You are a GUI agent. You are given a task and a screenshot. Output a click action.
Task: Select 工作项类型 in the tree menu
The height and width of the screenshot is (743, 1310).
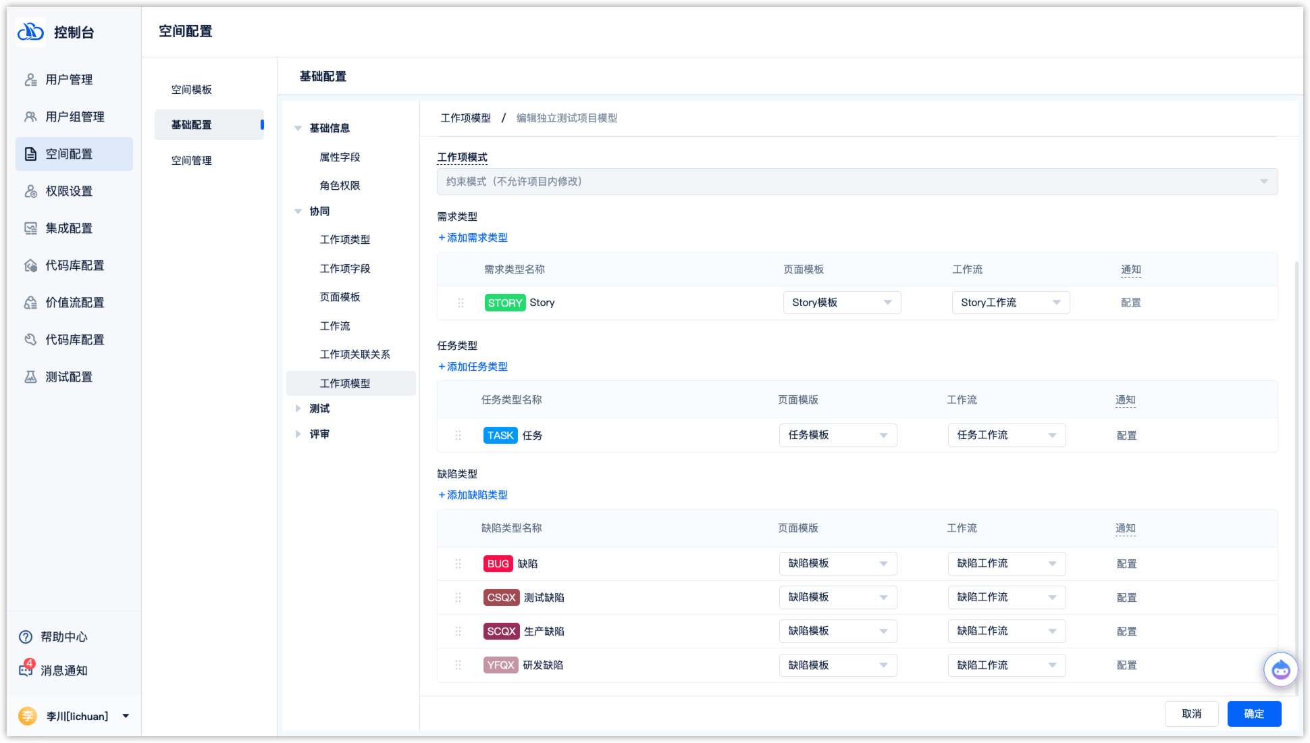(x=344, y=240)
